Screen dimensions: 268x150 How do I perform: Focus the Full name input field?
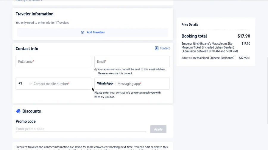[53, 61]
